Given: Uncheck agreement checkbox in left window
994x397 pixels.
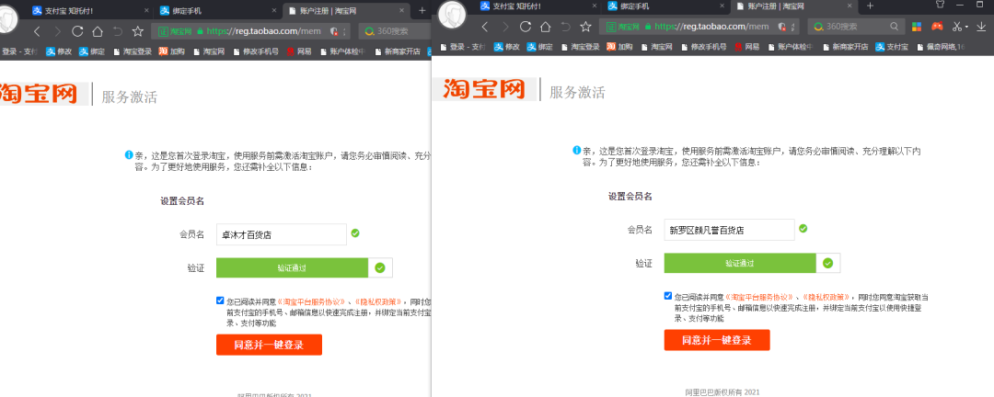Looking at the screenshot, I should click(x=220, y=301).
